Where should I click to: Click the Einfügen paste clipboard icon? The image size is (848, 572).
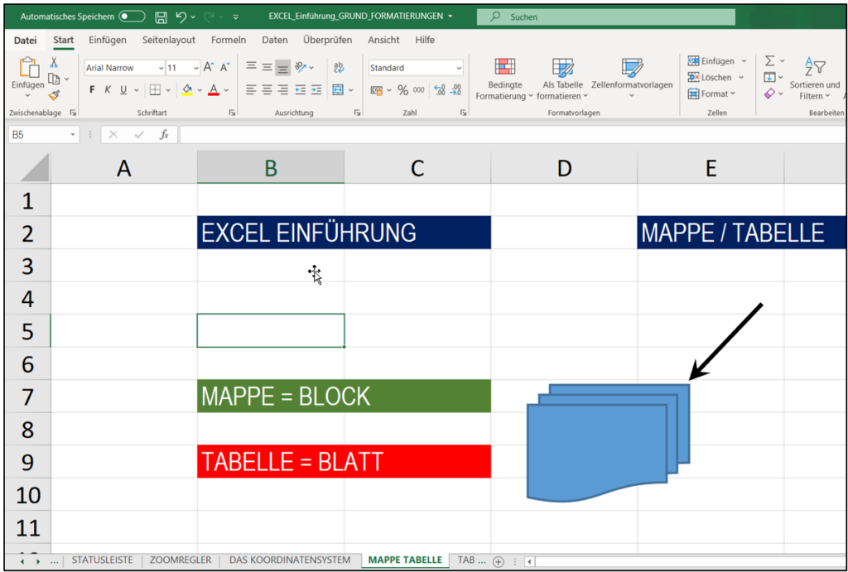(x=28, y=69)
